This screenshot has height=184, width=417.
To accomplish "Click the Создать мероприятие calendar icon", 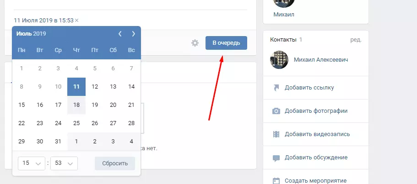I will tap(276, 181).
